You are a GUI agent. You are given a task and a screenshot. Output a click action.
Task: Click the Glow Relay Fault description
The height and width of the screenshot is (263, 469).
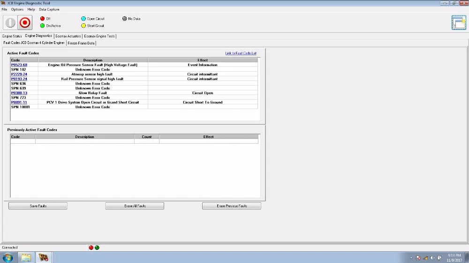click(93, 93)
